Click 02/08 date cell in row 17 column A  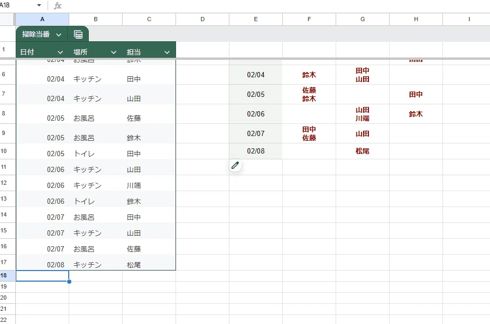[42, 263]
